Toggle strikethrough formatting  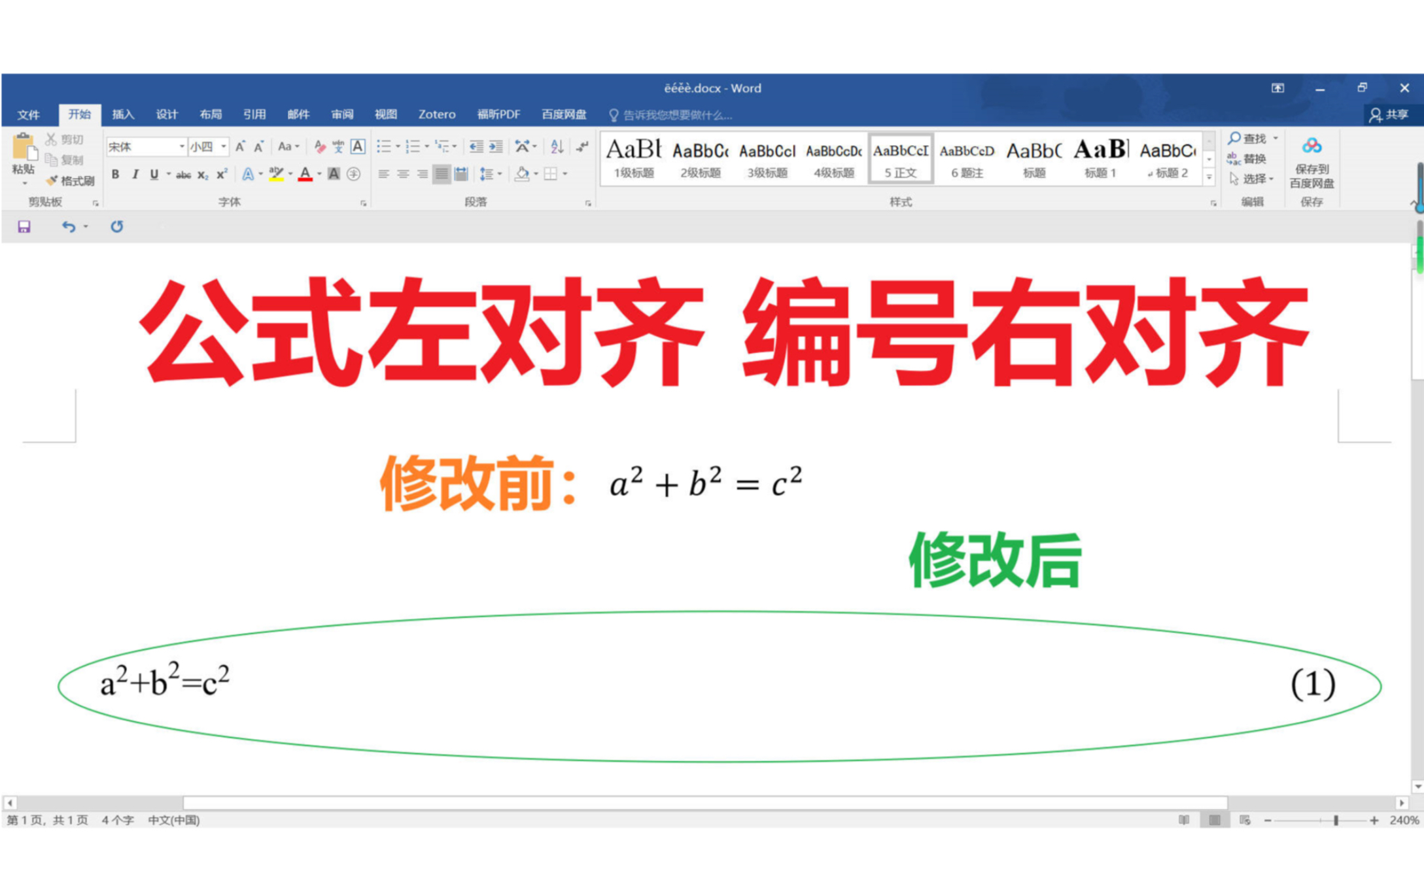click(x=184, y=175)
